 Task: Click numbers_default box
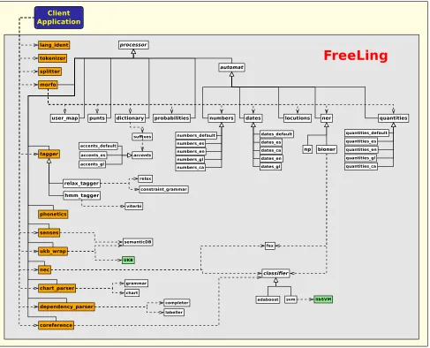coord(196,135)
